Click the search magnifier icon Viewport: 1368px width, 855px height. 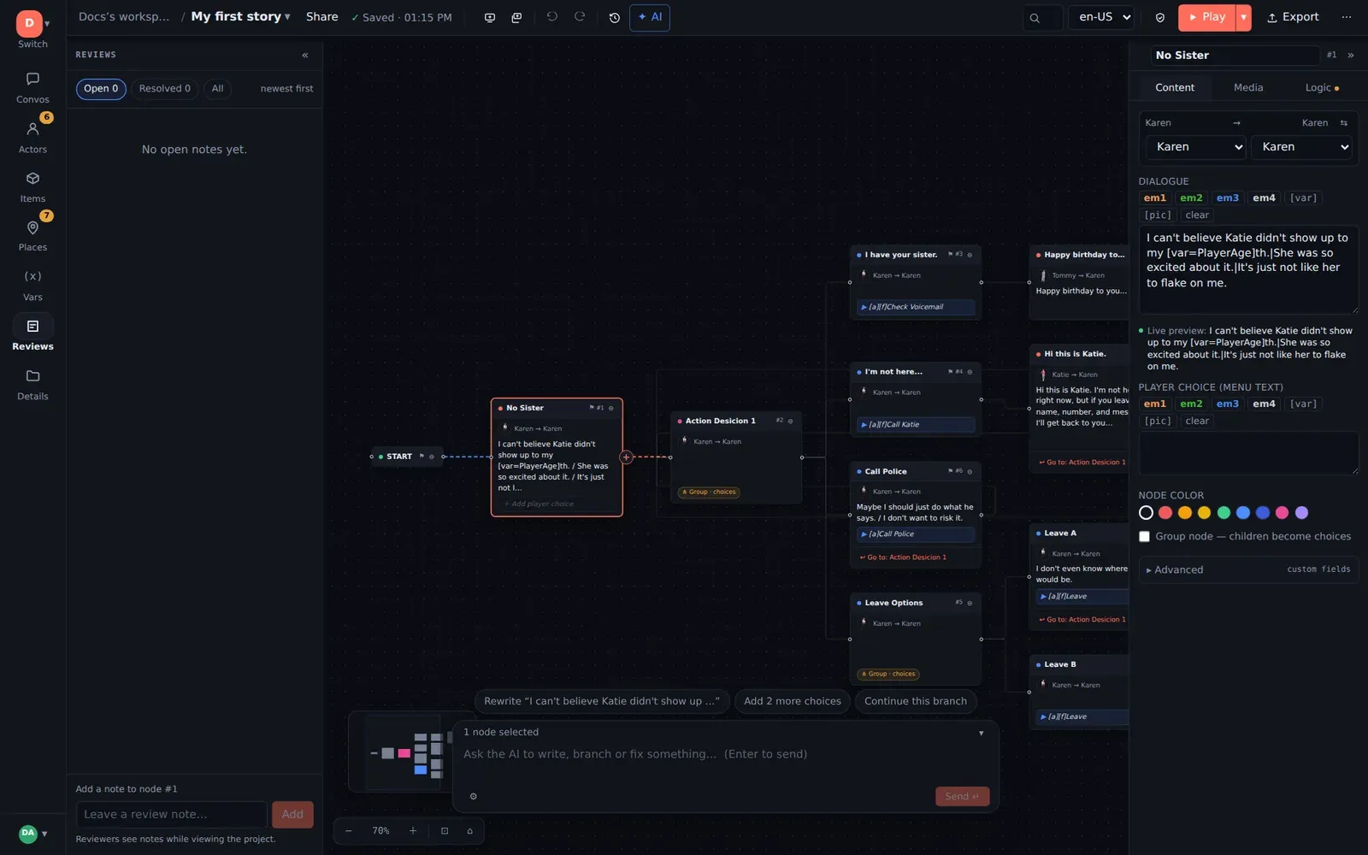coord(1035,17)
